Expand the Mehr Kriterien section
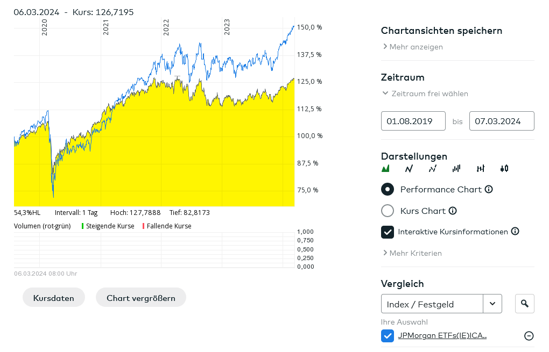Screen dimensions: 549x352 tap(412, 253)
